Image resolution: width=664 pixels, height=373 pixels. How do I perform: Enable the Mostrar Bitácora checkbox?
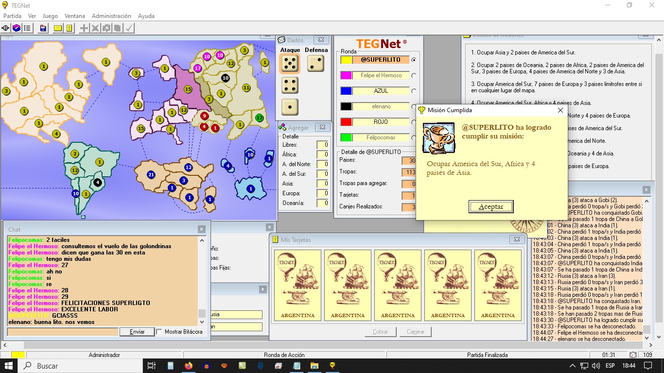[x=159, y=332]
